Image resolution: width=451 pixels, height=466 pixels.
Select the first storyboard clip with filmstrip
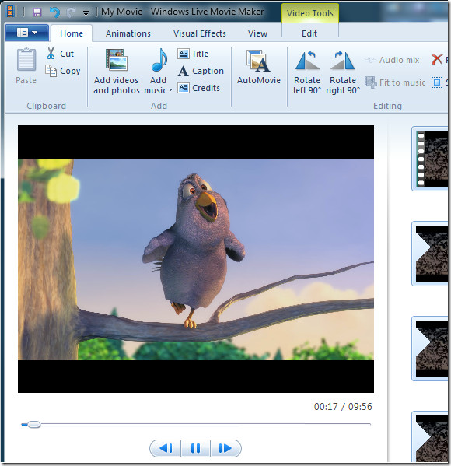pos(430,159)
